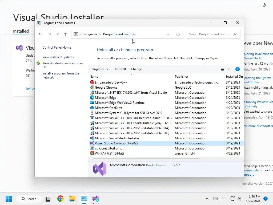Switch to Visual Studio Installer taskbar button
Viewport: 273px width, 205px height.
(x=96, y=199)
